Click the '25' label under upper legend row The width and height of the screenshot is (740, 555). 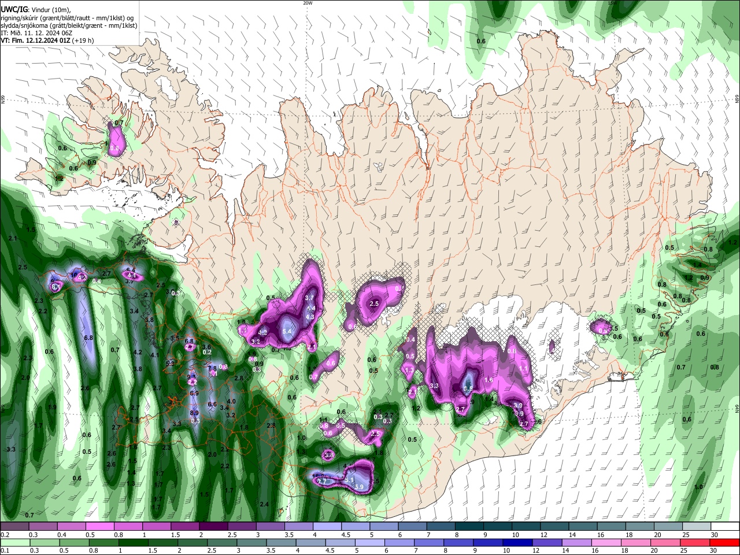coord(686,535)
